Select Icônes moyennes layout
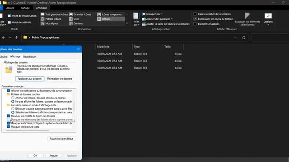The width and height of the screenshot is (289, 162). pyautogui.click(x=110, y=14)
